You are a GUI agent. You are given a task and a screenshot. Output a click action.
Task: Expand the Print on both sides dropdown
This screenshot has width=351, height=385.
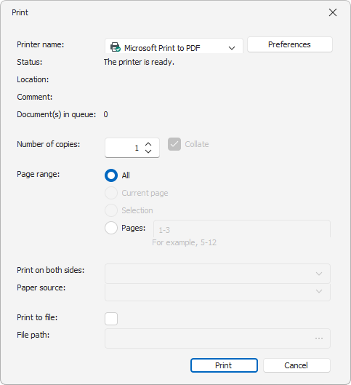point(217,274)
